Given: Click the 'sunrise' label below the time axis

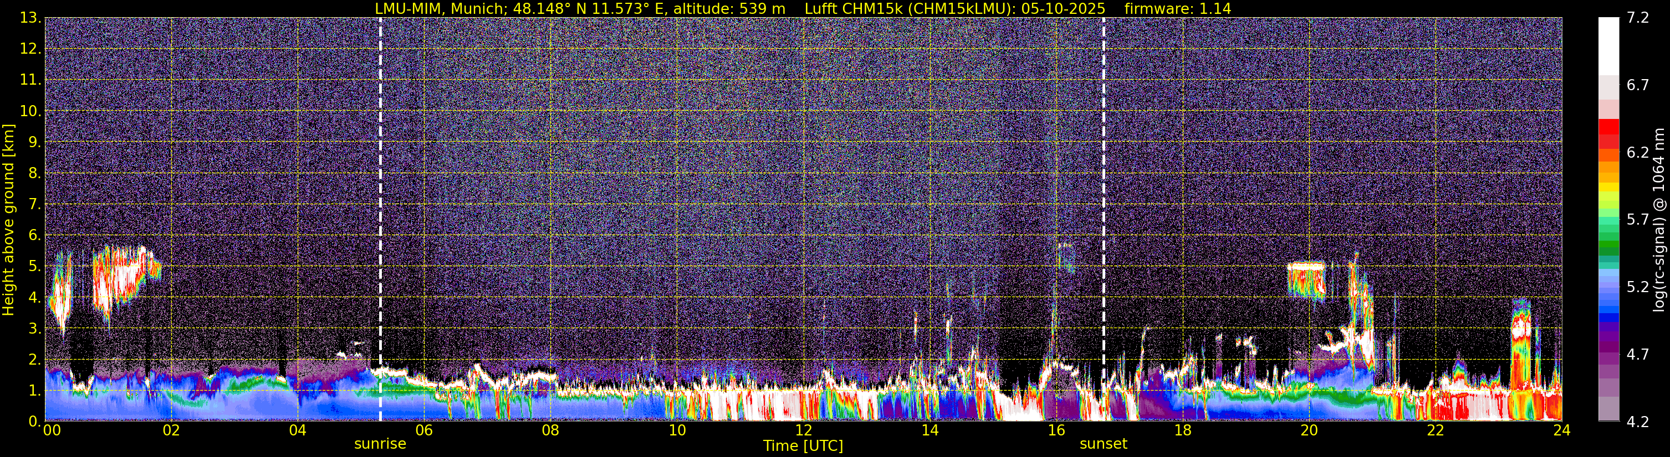Looking at the screenshot, I should (x=380, y=444).
